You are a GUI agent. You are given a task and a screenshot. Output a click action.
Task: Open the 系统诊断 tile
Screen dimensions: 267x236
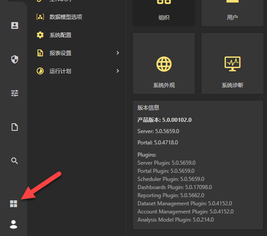232,63
